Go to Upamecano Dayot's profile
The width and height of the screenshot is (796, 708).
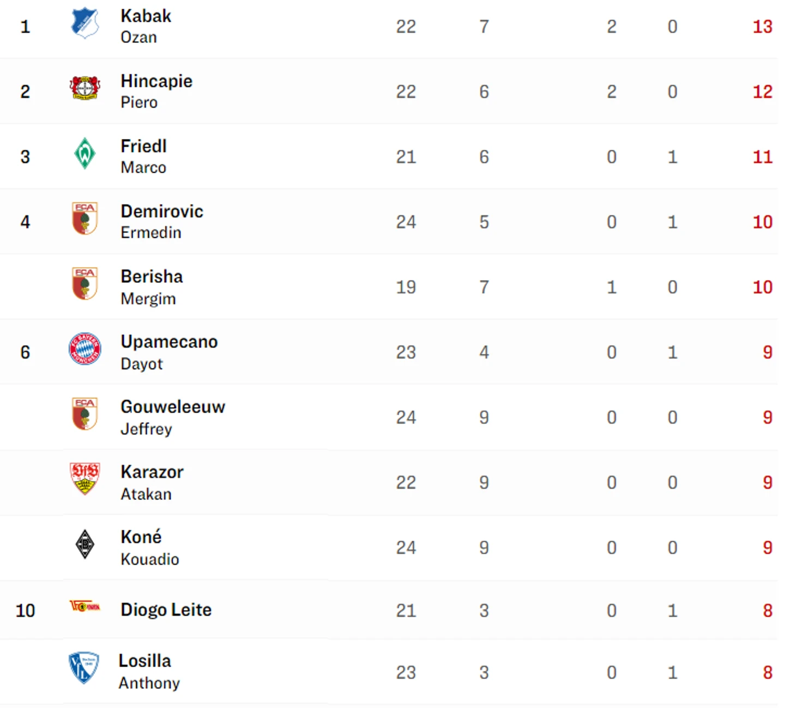(169, 352)
